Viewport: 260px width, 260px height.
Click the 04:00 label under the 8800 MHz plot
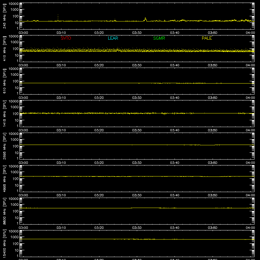pos(250,228)
